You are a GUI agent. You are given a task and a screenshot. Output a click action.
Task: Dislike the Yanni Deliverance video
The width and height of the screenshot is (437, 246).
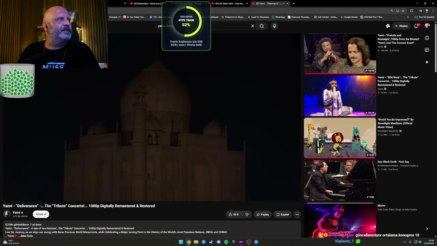click(247, 215)
